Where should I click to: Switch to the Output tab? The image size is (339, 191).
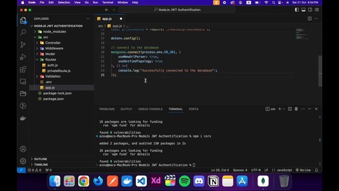click(x=126, y=109)
